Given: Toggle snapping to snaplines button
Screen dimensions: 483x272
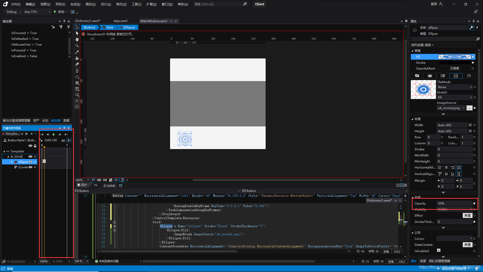Looking at the screenshot, I should pyautogui.click(x=116, y=180).
